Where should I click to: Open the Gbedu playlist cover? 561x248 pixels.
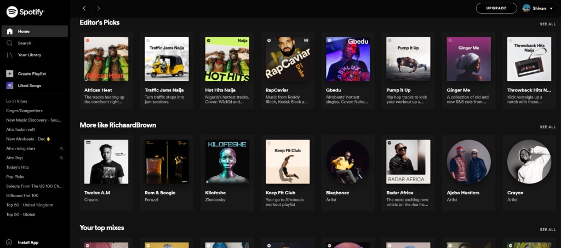348,59
